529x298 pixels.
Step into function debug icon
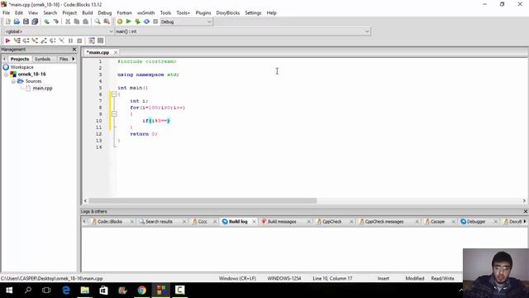35,41
